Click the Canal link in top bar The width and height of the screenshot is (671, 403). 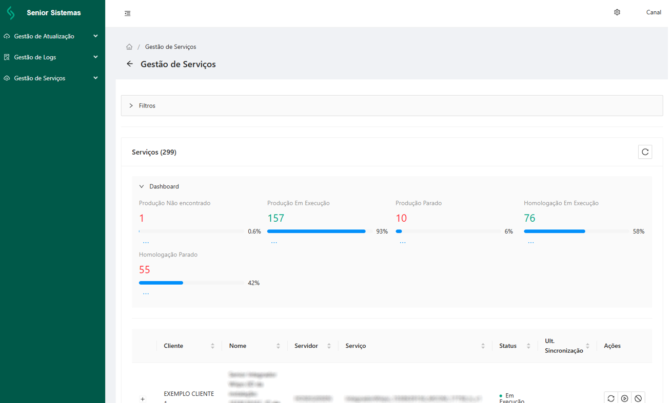pos(653,12)
